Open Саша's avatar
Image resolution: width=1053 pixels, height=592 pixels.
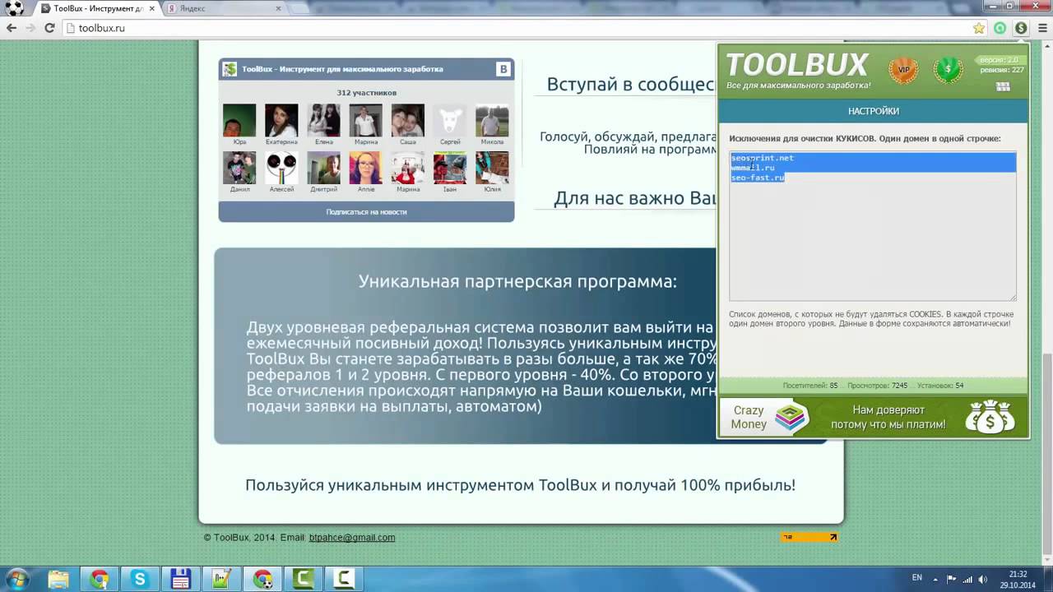(x=408, y=120)
